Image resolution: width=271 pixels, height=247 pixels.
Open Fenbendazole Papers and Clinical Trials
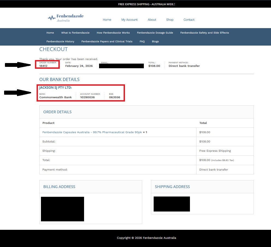point(107,41)
